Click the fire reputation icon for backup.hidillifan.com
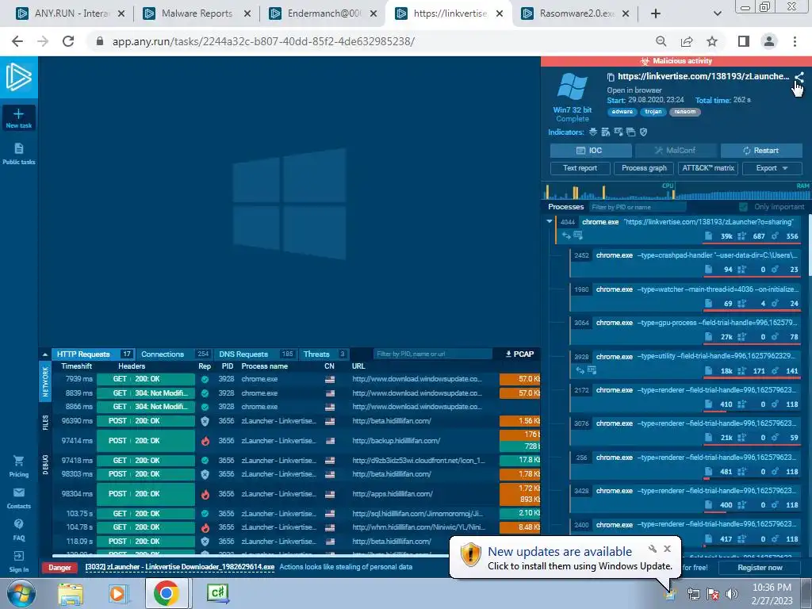Image resolution: width=812 pixels, height=609 pixels. point(205,441)
